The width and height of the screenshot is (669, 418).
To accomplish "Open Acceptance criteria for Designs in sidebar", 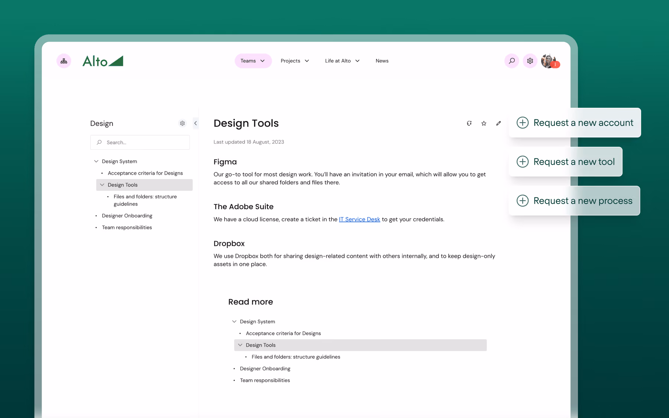I will point(145,173).
